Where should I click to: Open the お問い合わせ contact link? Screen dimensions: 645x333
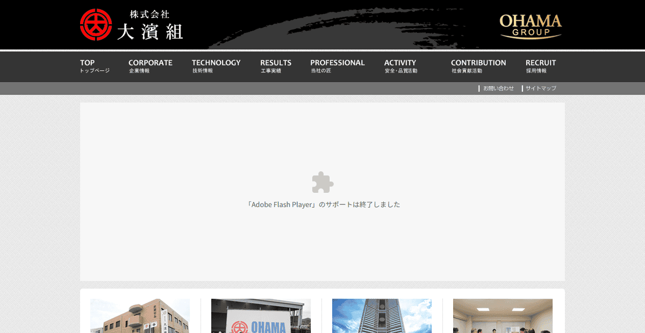(x=498, y=88)
